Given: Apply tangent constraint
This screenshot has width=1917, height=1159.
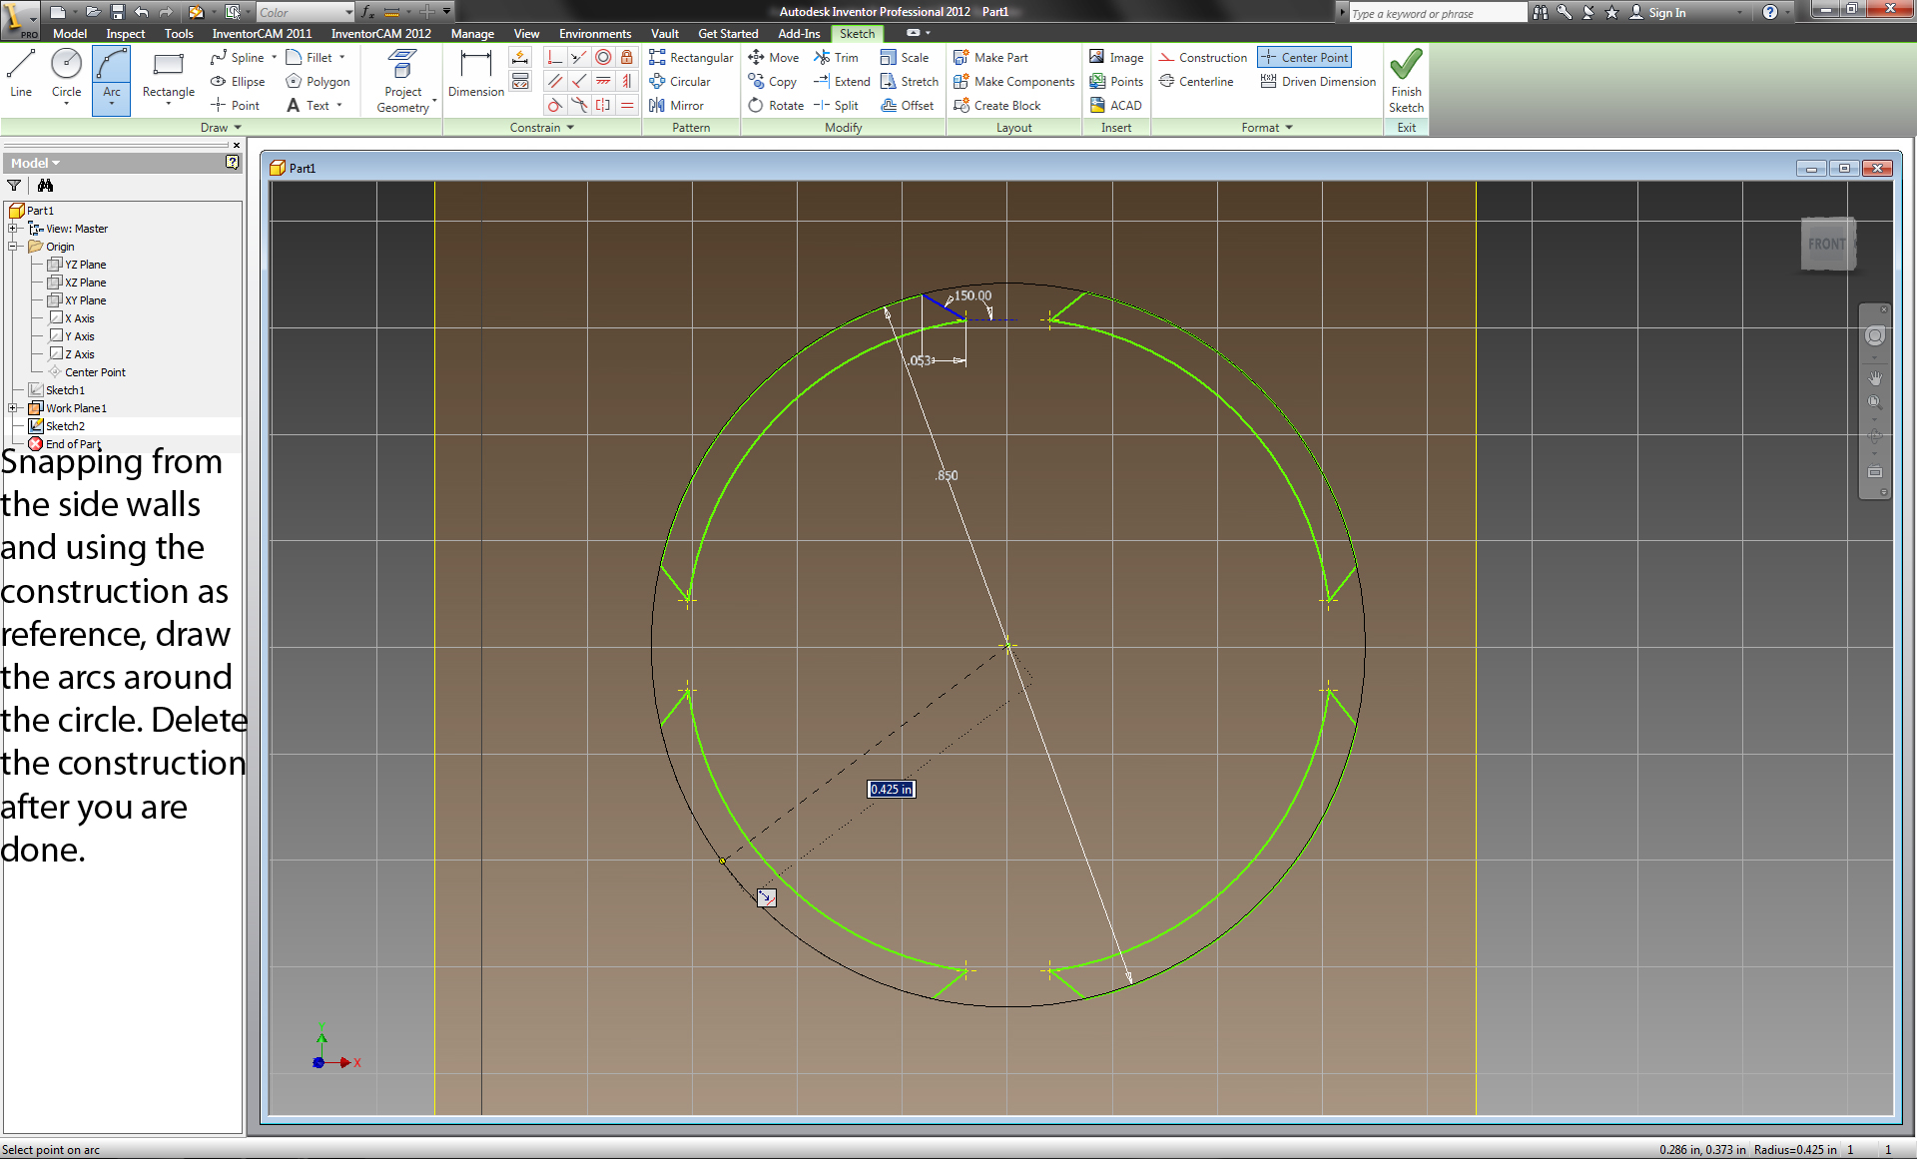Looking at the screenshot, I should (555, 106).
